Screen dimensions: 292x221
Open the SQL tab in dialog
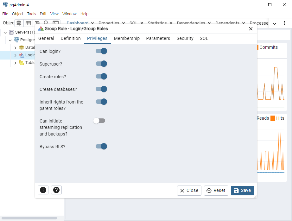point(204,38)
